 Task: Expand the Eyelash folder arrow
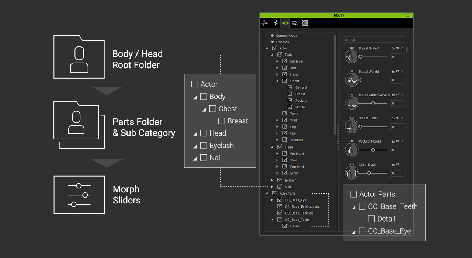pyautogui.click(x=272, y=180)
